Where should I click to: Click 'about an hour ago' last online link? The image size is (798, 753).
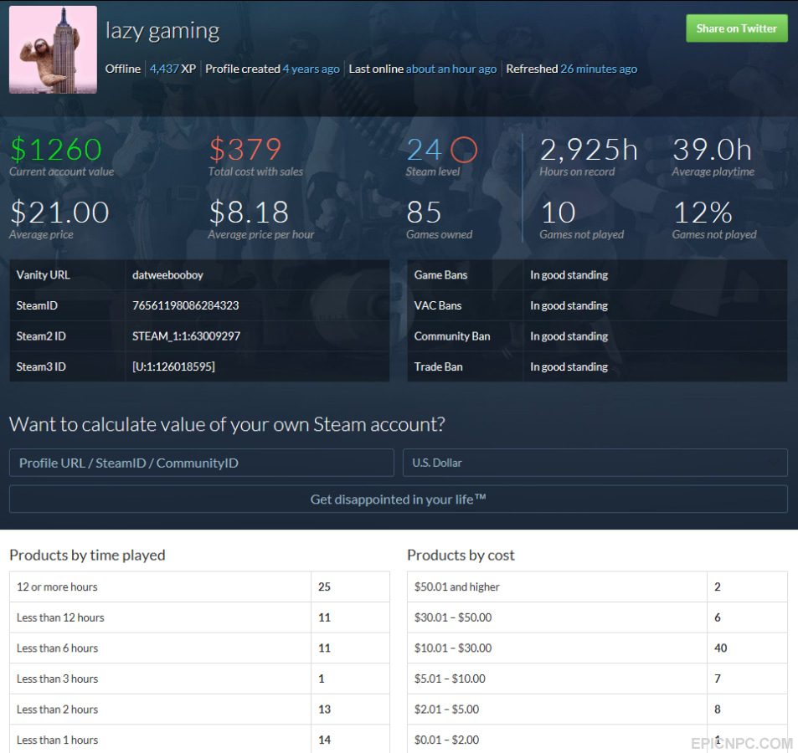pyautogui.click(x=450, y=69)
